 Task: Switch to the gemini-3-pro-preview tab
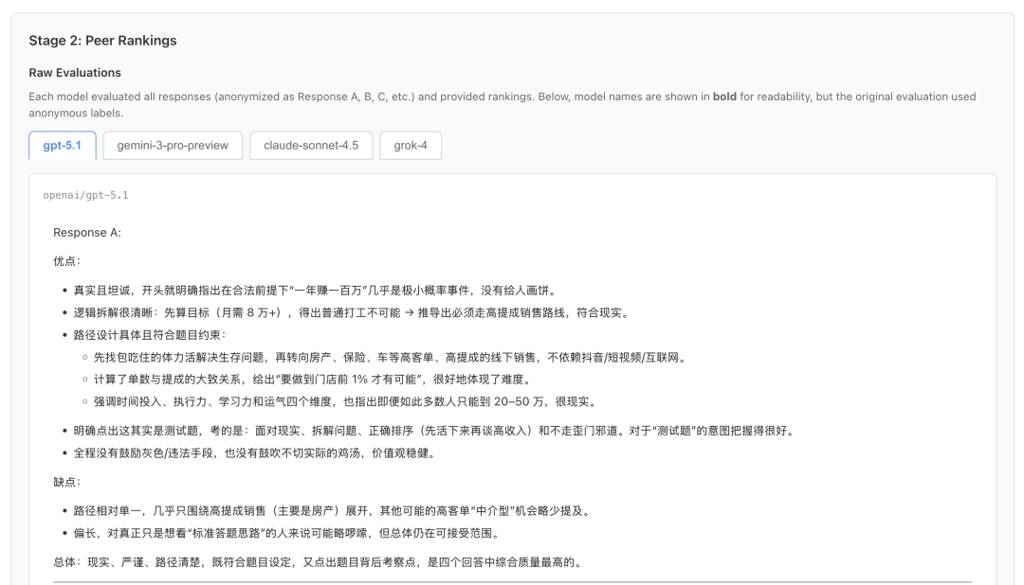(173, 146)
